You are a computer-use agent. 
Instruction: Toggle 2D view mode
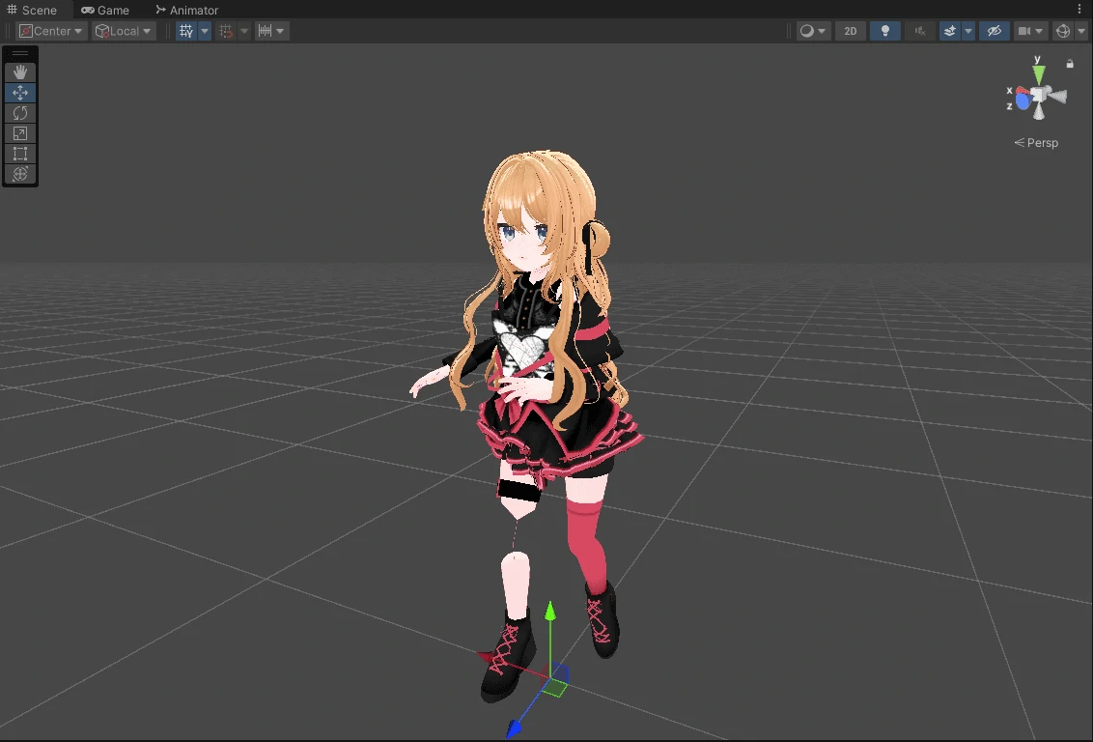[x=850, y=30]
